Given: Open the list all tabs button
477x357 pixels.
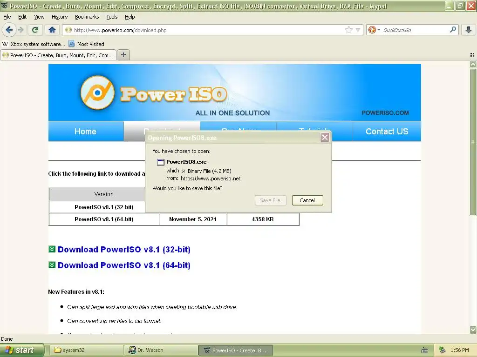Looking at the screenshot, I should (x=472, y=55).
